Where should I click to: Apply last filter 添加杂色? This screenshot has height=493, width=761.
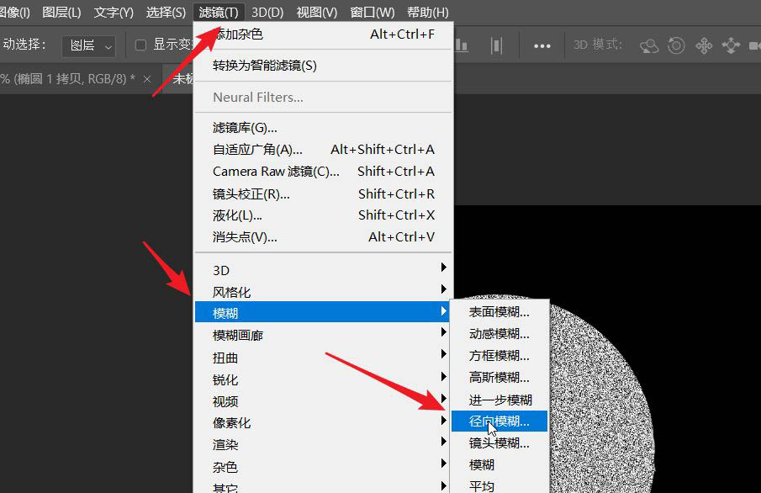coord(324,34)
